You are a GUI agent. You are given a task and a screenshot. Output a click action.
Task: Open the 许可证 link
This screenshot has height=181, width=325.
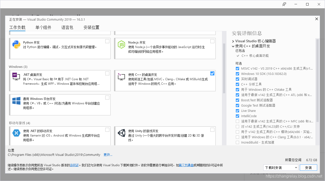click(74, 165)
